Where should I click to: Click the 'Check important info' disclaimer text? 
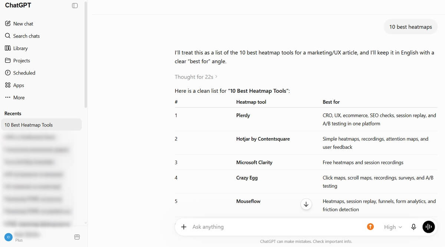(x=333, y=241)
